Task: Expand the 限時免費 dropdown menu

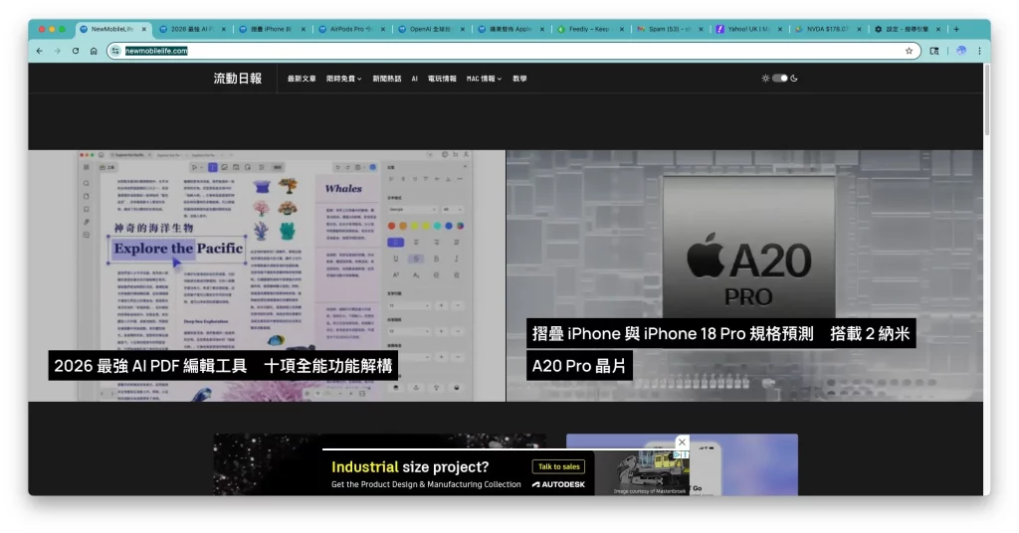Action: click(343, 79)
